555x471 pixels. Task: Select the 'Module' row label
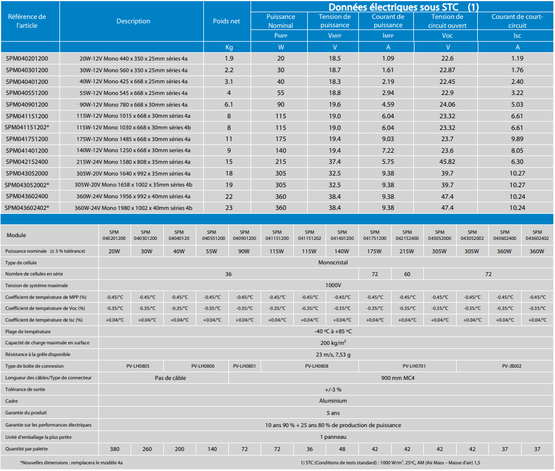(x=16, y=235)
